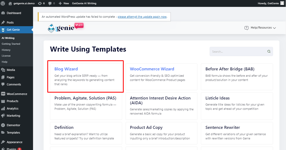Open the Sentence Rewriter template

pyautogui.click(x=237, y=133)
